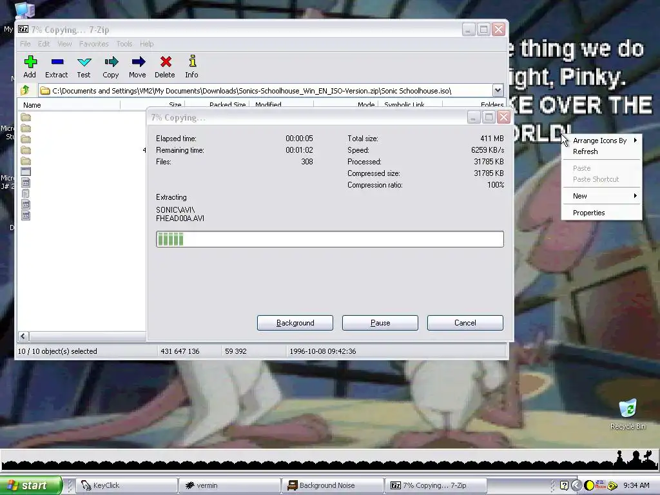
Task: Cancel the copying operation
Action: coord(465,323)
